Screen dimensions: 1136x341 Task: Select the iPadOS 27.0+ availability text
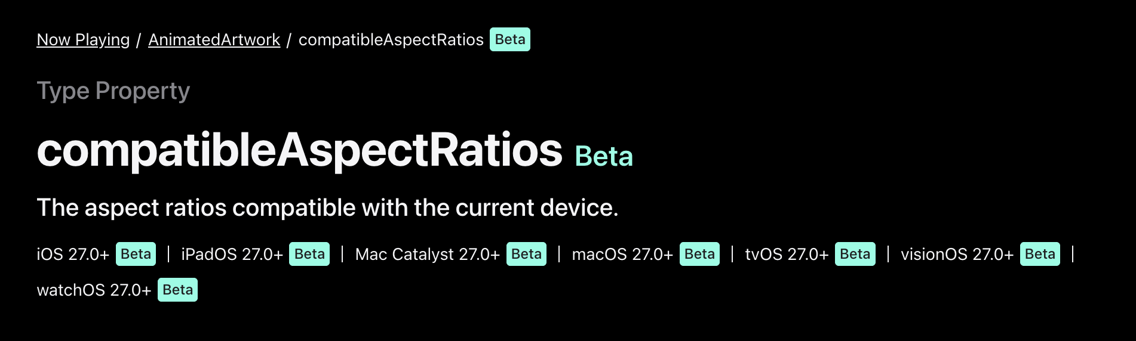point(232,255)
